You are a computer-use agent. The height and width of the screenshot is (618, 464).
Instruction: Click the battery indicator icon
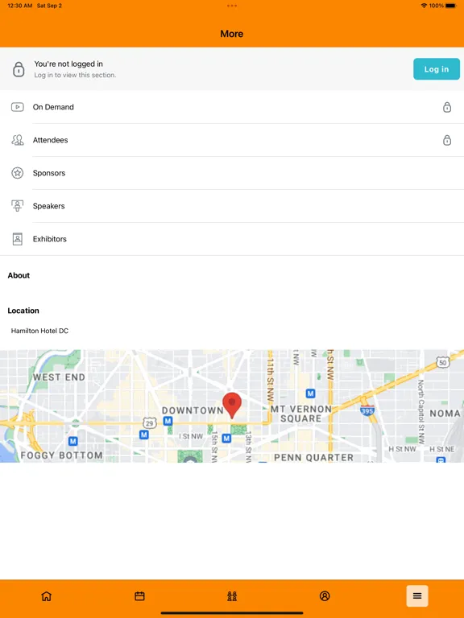451,6
